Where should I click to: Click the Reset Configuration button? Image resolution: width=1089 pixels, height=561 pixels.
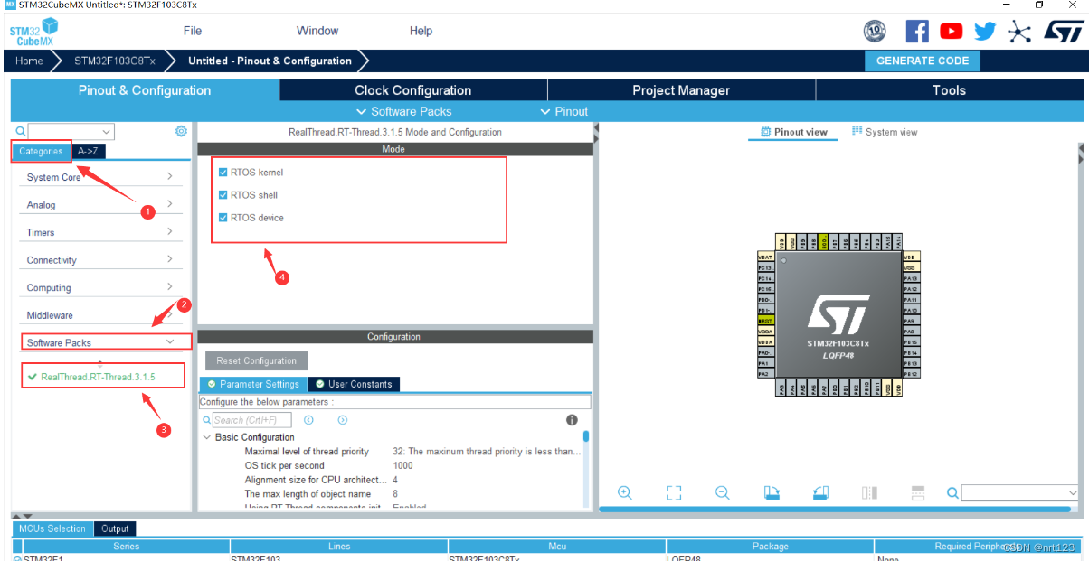coord(257,360)
